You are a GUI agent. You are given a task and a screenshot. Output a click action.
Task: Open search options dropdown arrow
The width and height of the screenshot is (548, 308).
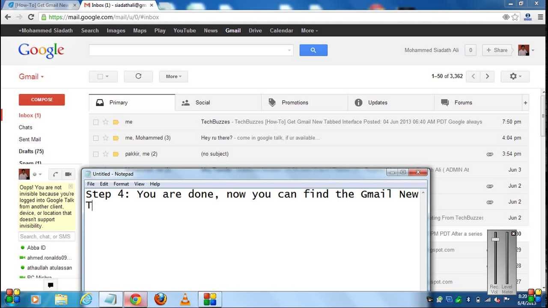(x=289, y=50)
